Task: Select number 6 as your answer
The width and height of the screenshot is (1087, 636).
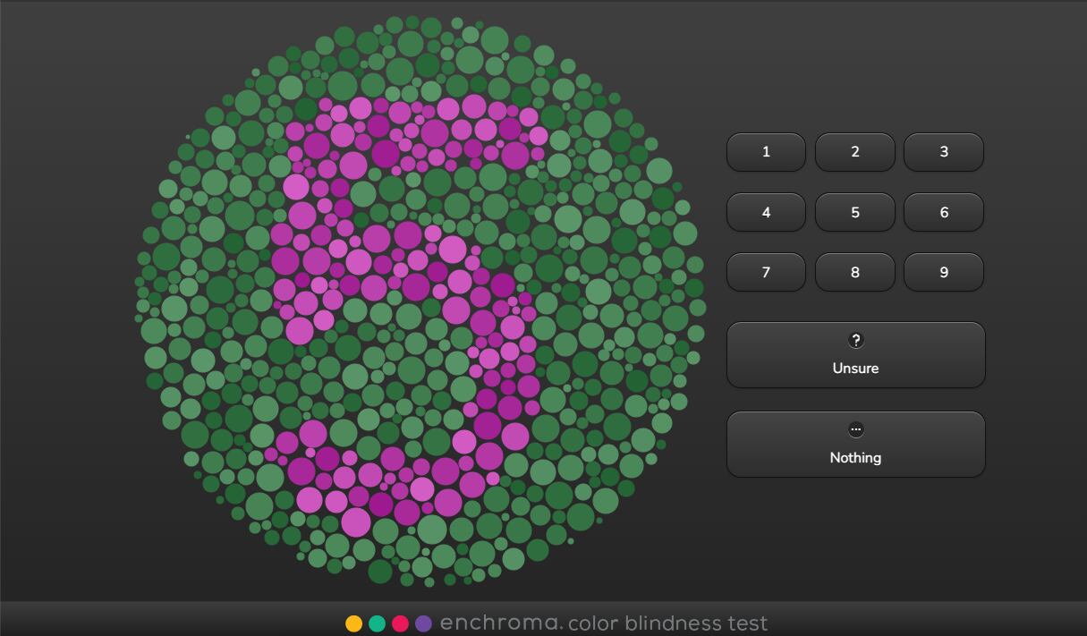Action: (x=944, y=212)
